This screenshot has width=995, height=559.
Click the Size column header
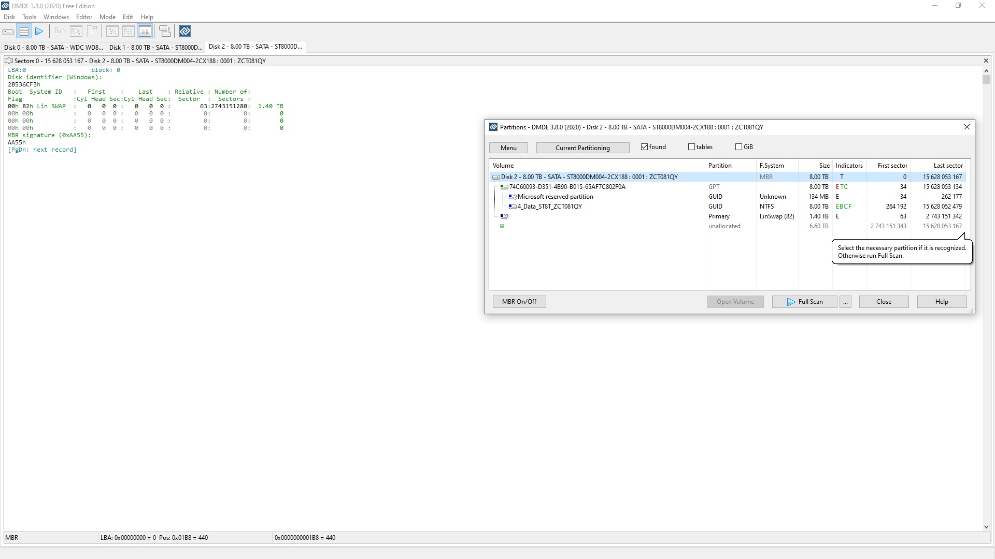point(815,166)
